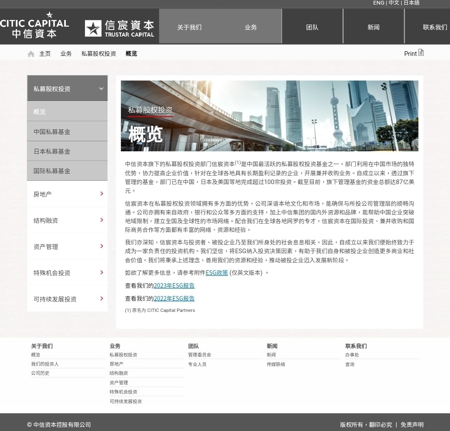Viewport: 450px width, 431px height.
Task: Click the Print text link
Action: (410, 54)
